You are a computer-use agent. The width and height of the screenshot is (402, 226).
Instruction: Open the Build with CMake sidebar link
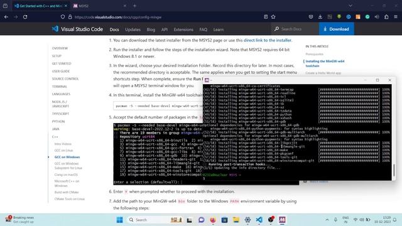[67, 192]
